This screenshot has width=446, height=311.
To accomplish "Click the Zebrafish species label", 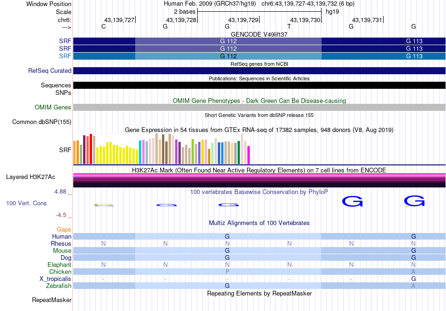I will tap(59, 286).
